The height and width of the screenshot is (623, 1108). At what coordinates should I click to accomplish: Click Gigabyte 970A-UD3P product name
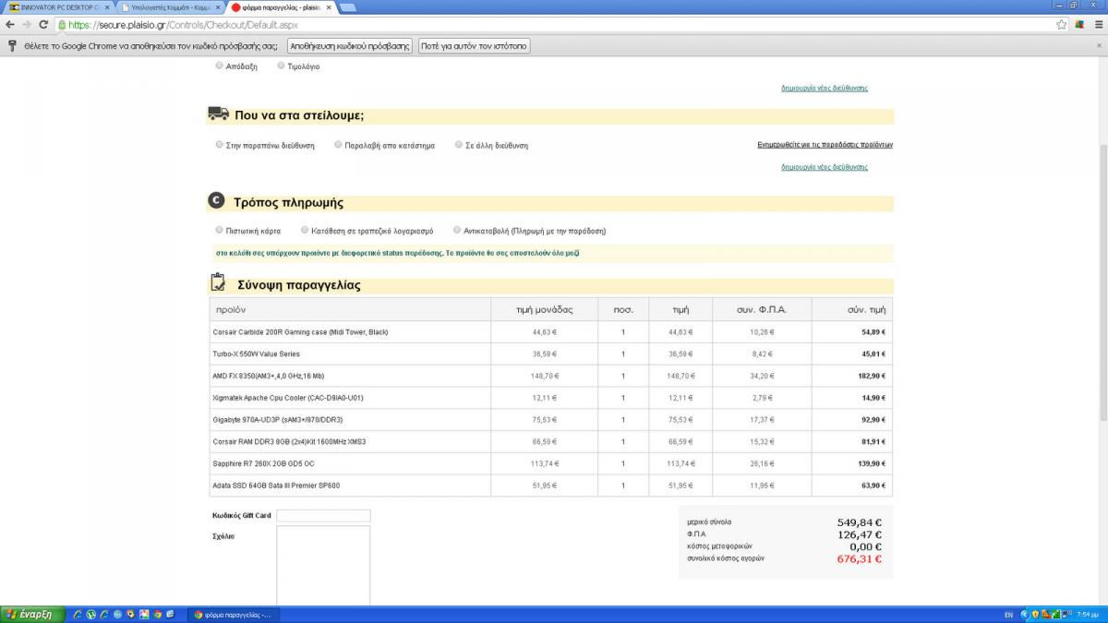click(277, 420)
